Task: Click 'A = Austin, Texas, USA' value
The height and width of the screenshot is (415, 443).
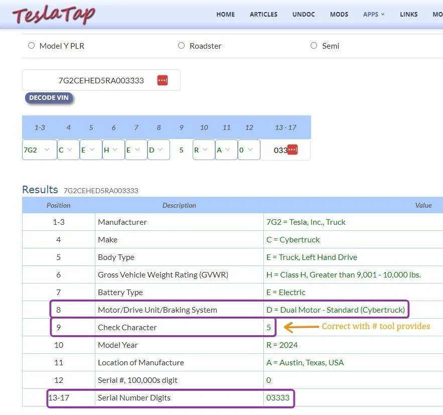Action: pos(305,362)
